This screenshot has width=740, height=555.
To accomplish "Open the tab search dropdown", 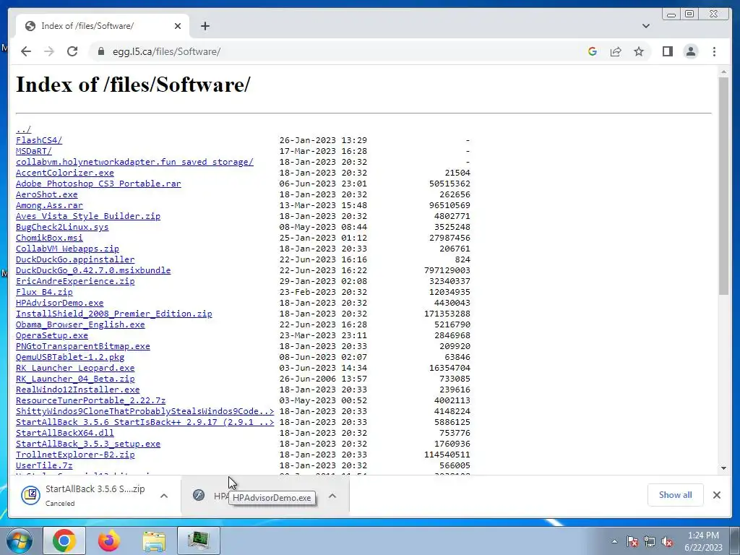I will point(646,26).
